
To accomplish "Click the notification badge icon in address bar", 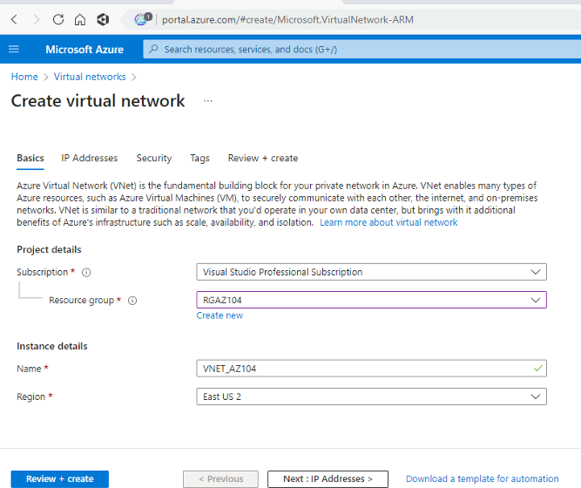I will (143, 18).
